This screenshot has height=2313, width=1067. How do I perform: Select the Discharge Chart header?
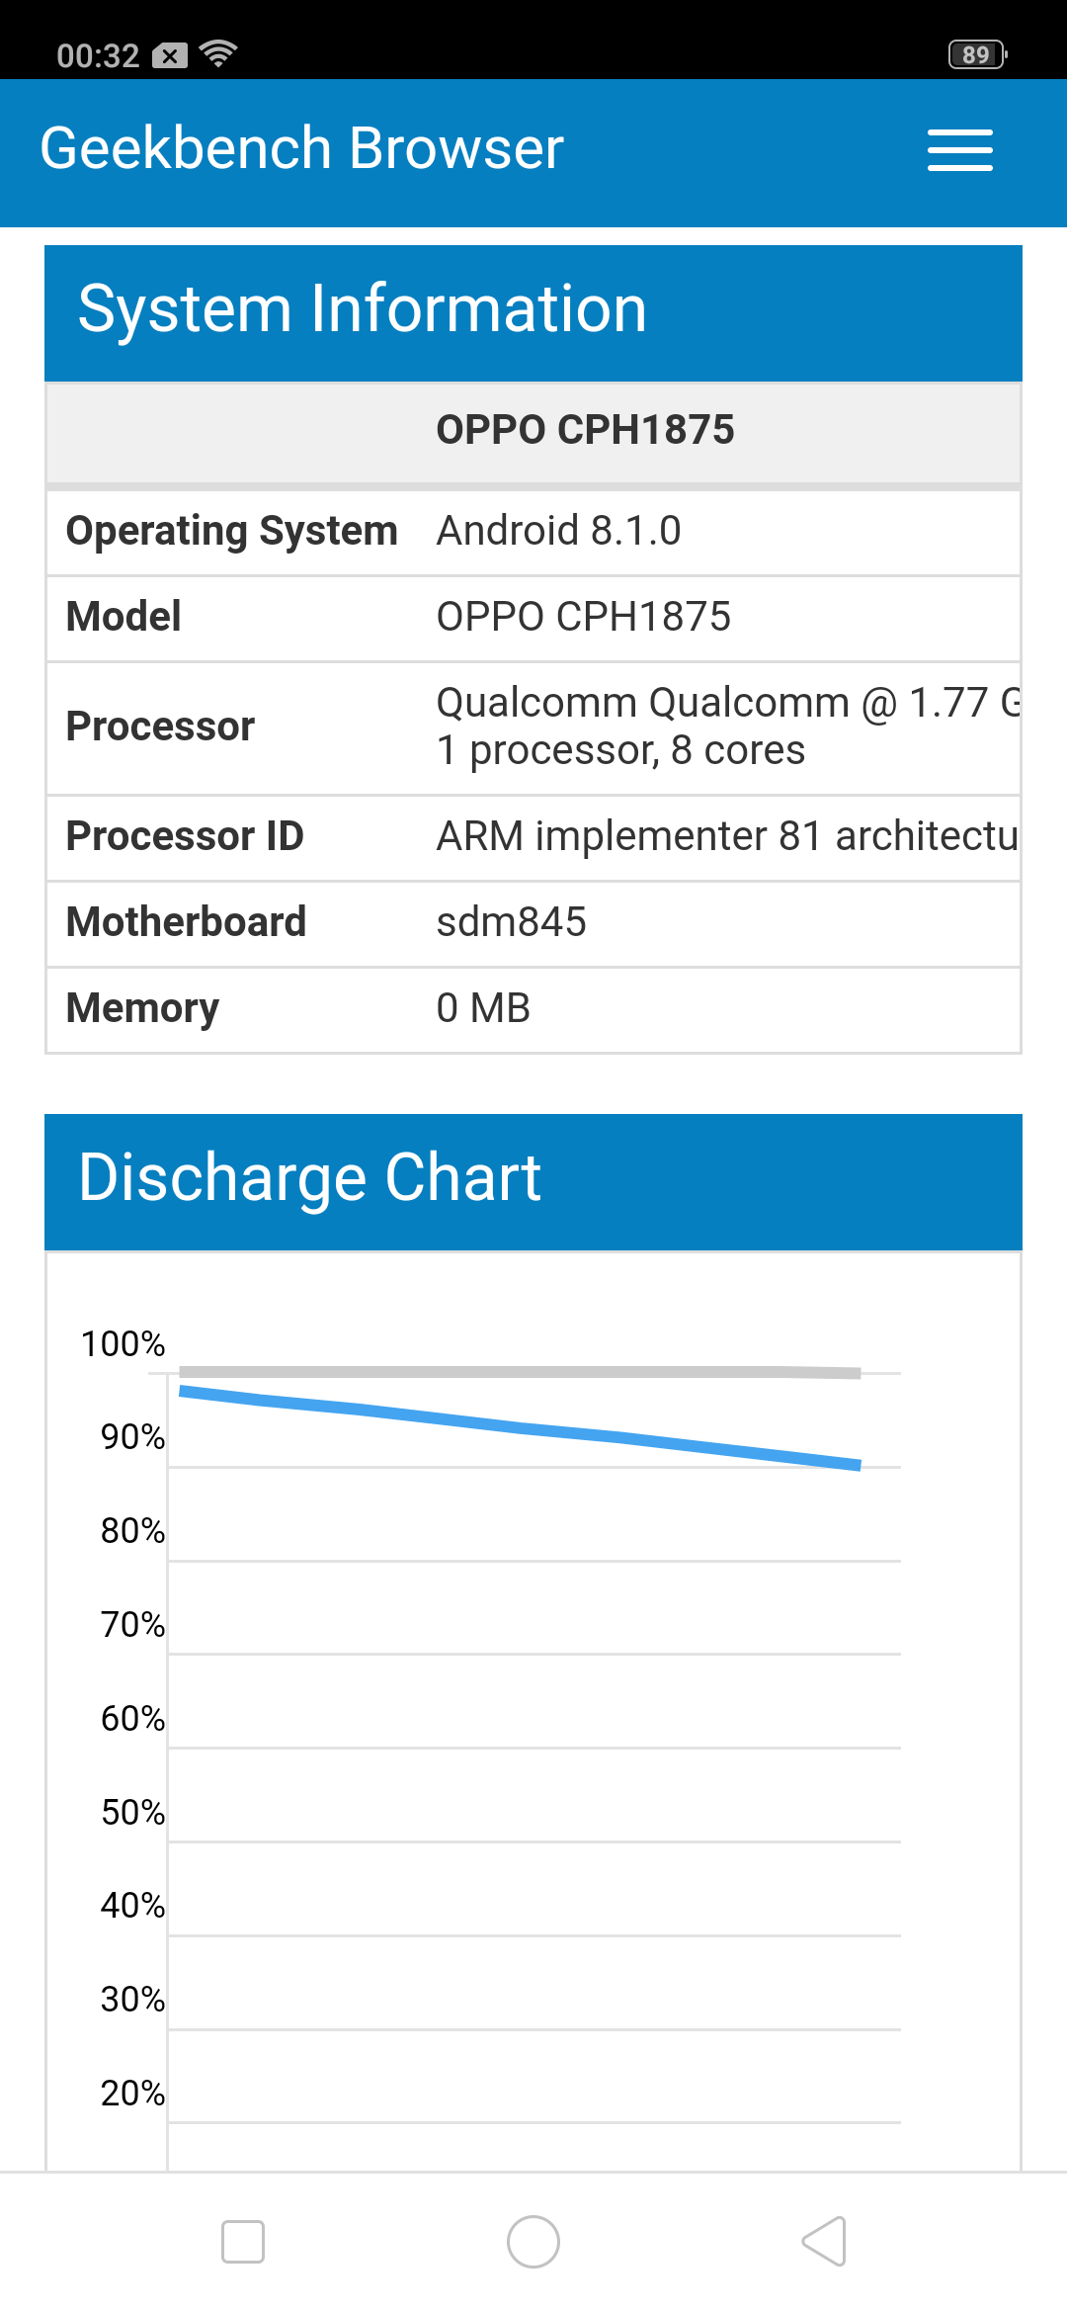[x=309, y=1178]
